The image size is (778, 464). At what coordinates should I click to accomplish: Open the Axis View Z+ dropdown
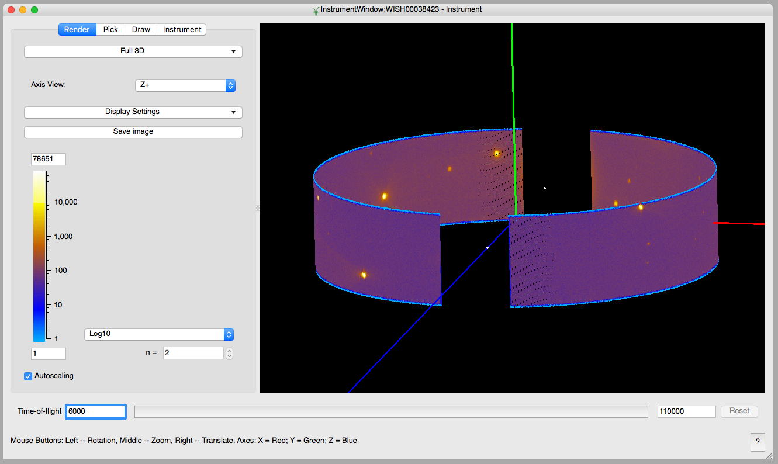click(185, 85)
